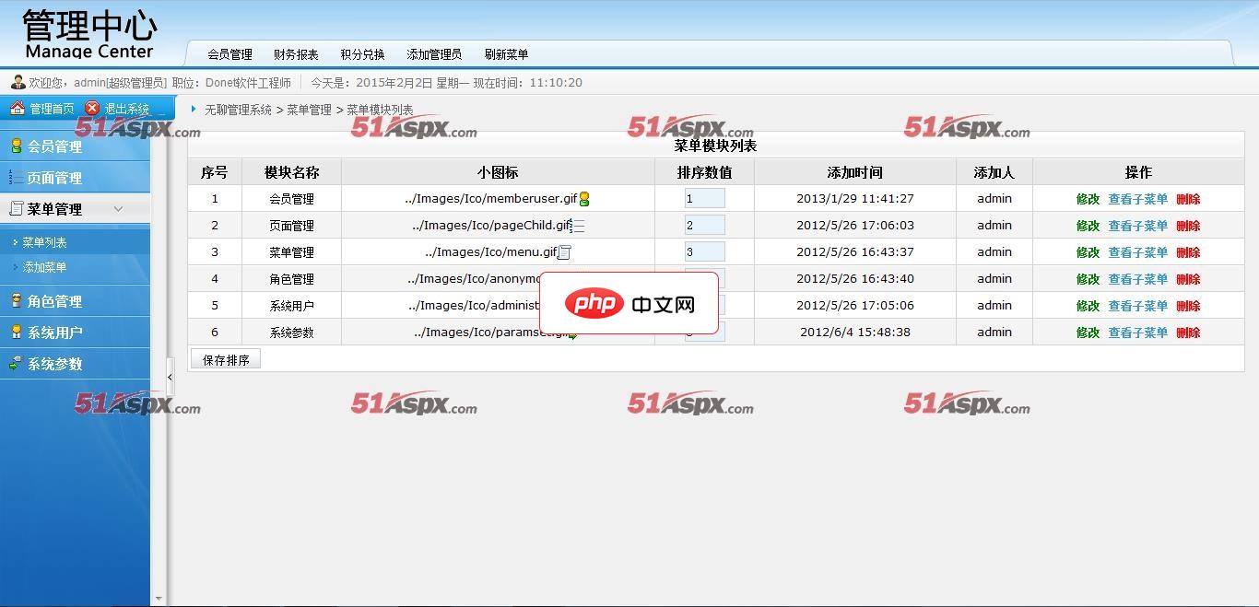Screen dimensions: 1259x607
Task: Click the home icon beside 管理首页
Action: [x=17, y=109]
